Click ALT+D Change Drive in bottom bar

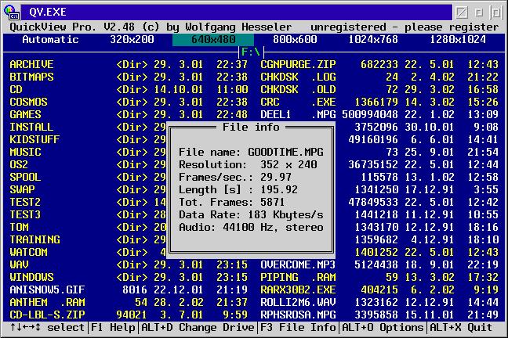(x=198, y=327)
